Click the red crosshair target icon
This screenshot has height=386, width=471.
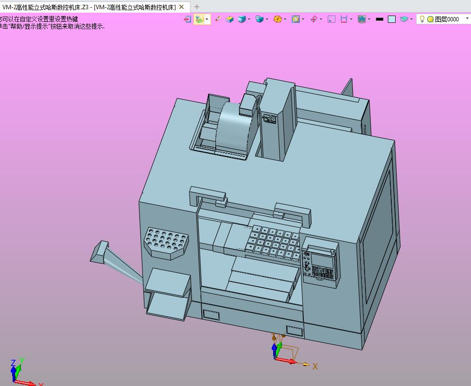(x=314, y=19)
